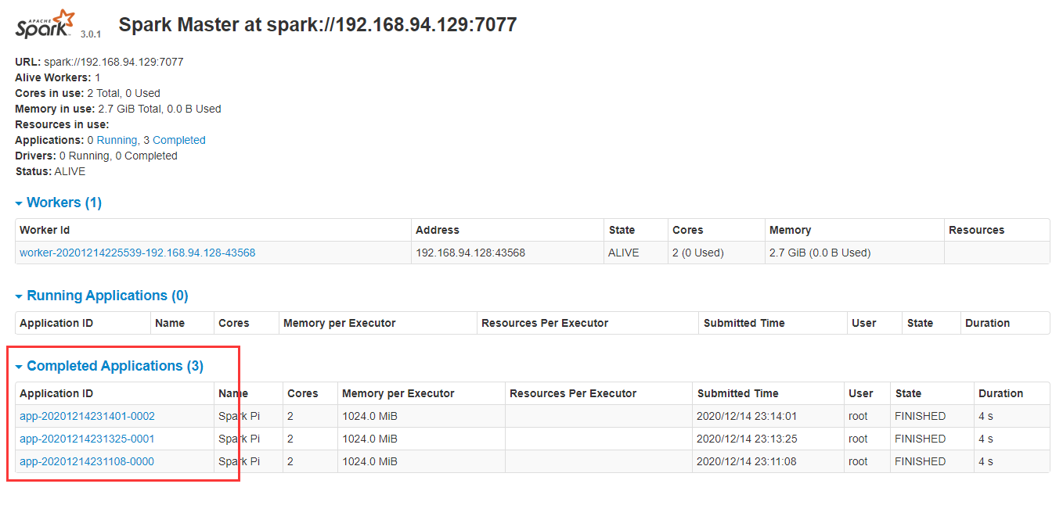The width and height of the screenshot is (1063, 509).
Task: Click the Apache Spark logo
Action: (45, 25)
